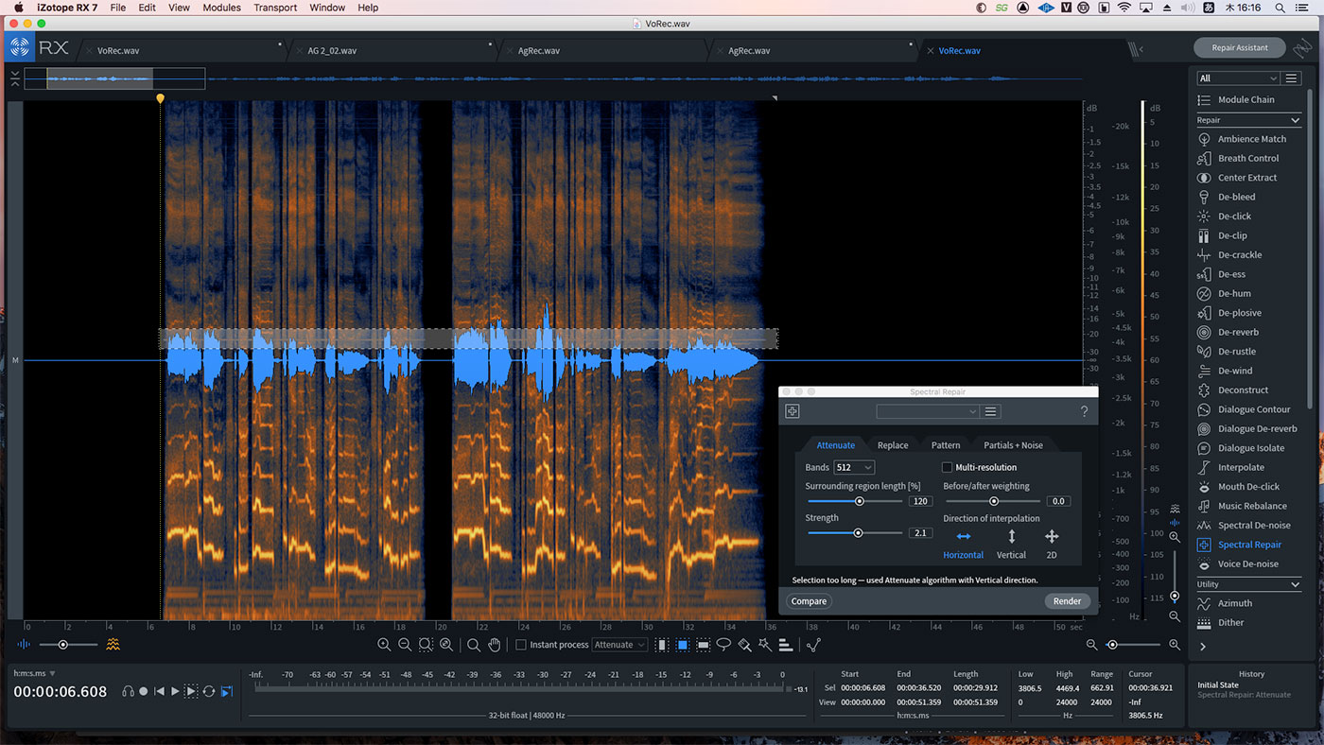Viewport: 1324px width, 745px height.
Task: Click the Strength slider
Action: coord(855,532)
